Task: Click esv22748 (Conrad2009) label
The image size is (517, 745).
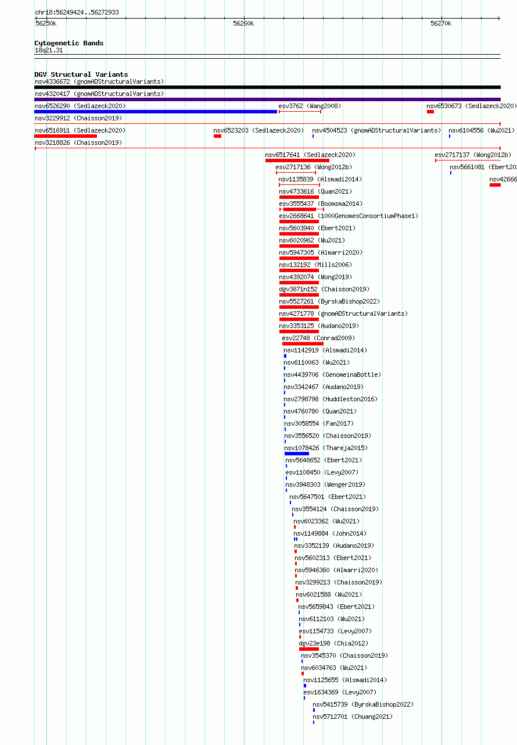Action: coord(318,338)
